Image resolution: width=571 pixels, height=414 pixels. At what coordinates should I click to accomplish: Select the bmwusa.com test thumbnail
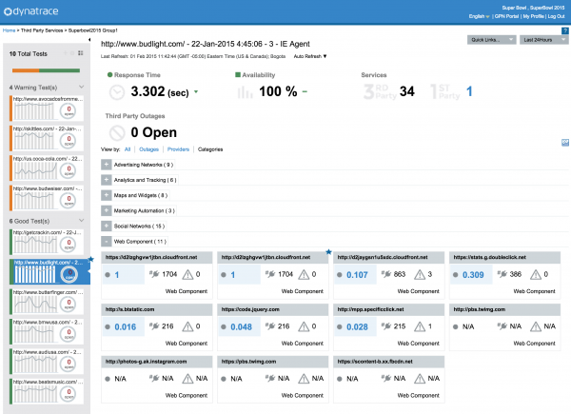click(47, 331)
